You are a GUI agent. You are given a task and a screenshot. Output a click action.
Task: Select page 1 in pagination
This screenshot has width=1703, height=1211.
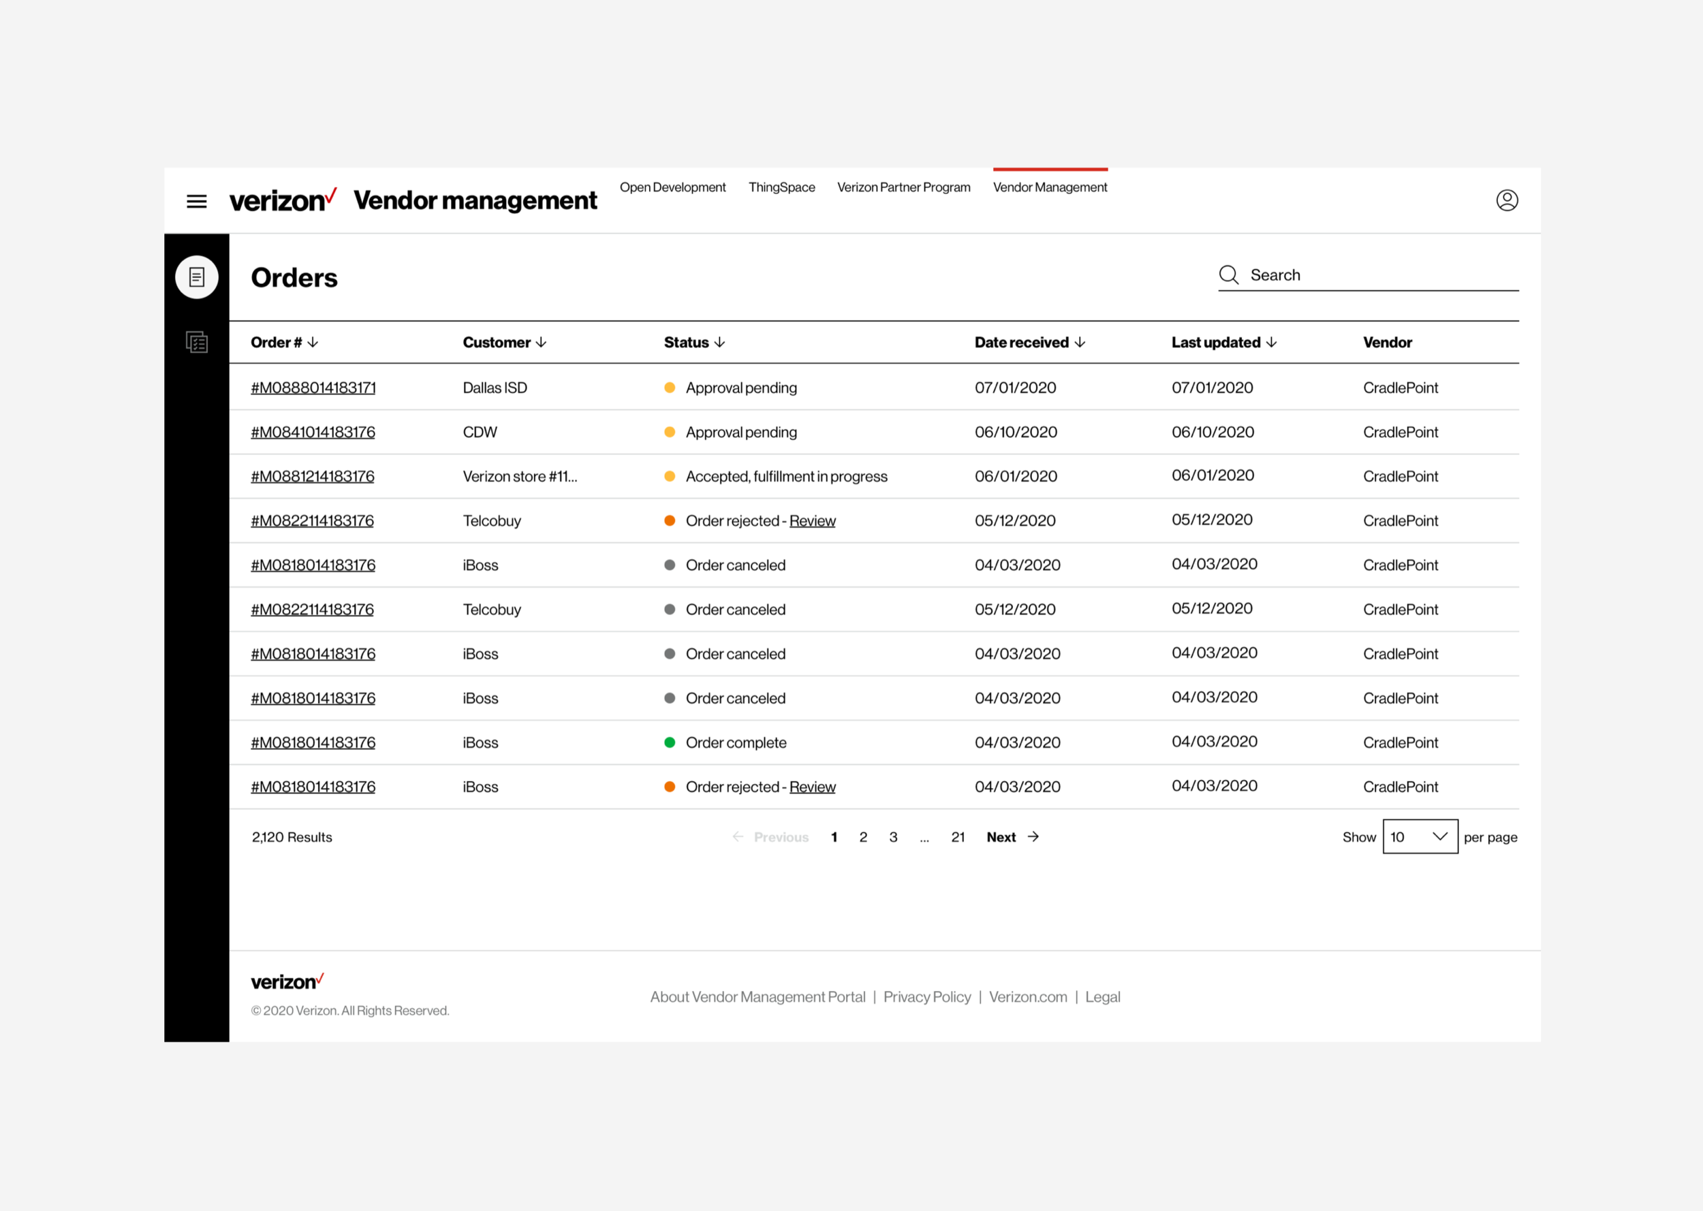834,836
